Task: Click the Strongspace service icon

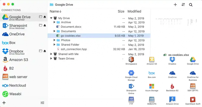Action: 131,59
